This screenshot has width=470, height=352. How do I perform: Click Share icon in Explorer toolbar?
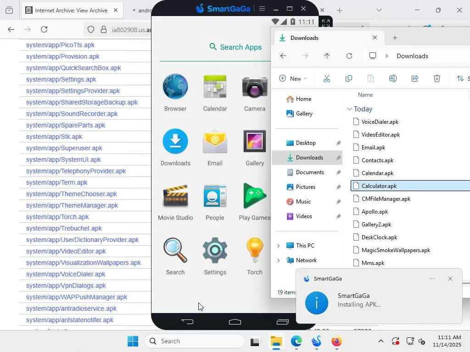415,78
